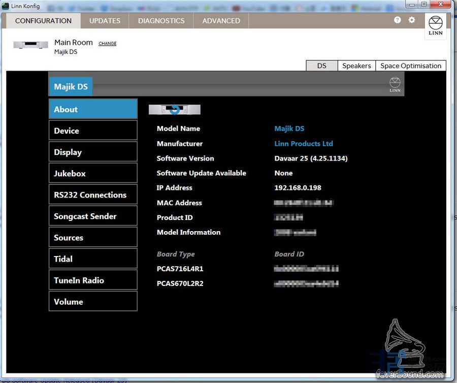This screenshot has height=383, width=457.
Task: Go to the Advanced tab
Action: click(x=221, y=21)
